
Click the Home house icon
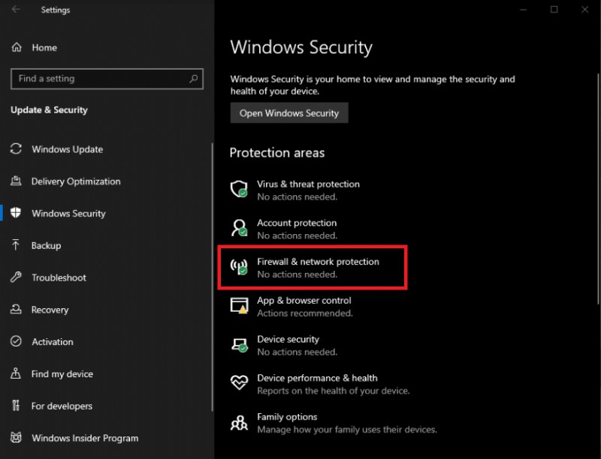[17, 47]
